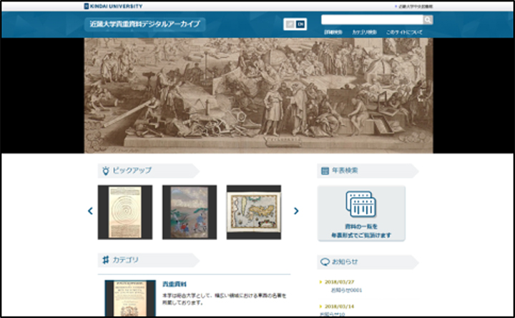The image size is (515, 318).
Task: Switch language to EN
Action: coord(300,24)
